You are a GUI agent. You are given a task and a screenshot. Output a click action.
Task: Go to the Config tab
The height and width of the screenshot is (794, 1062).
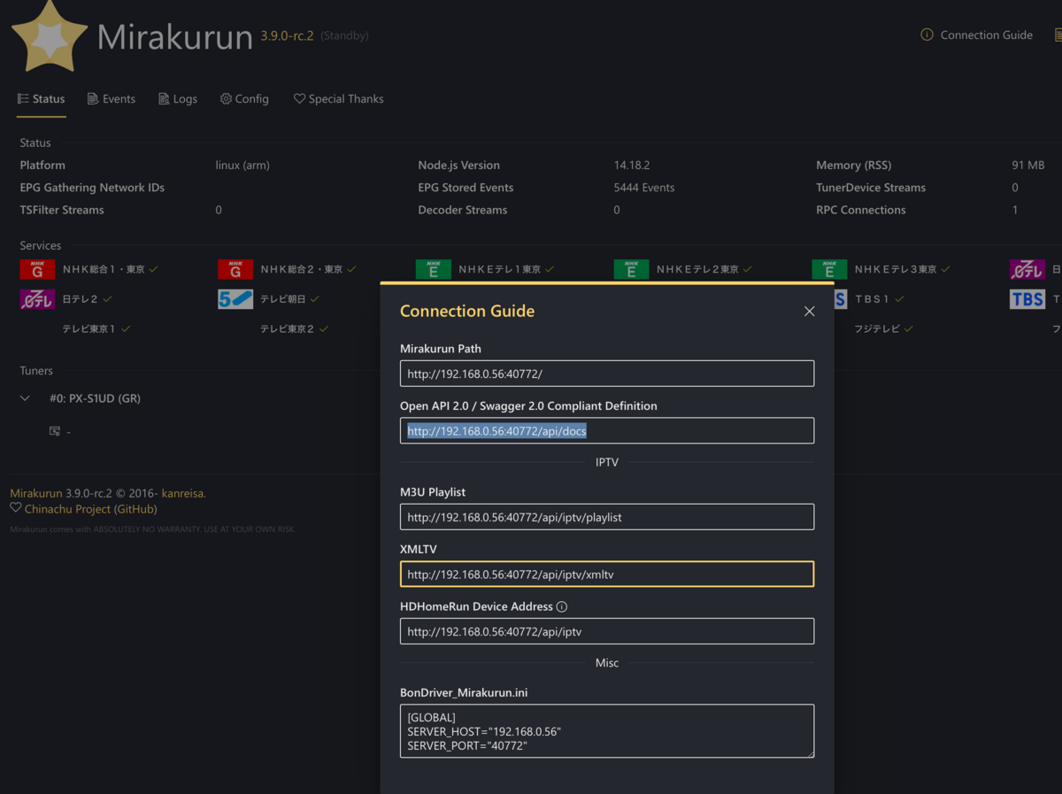pyautogui.click(x=244, y=99)
